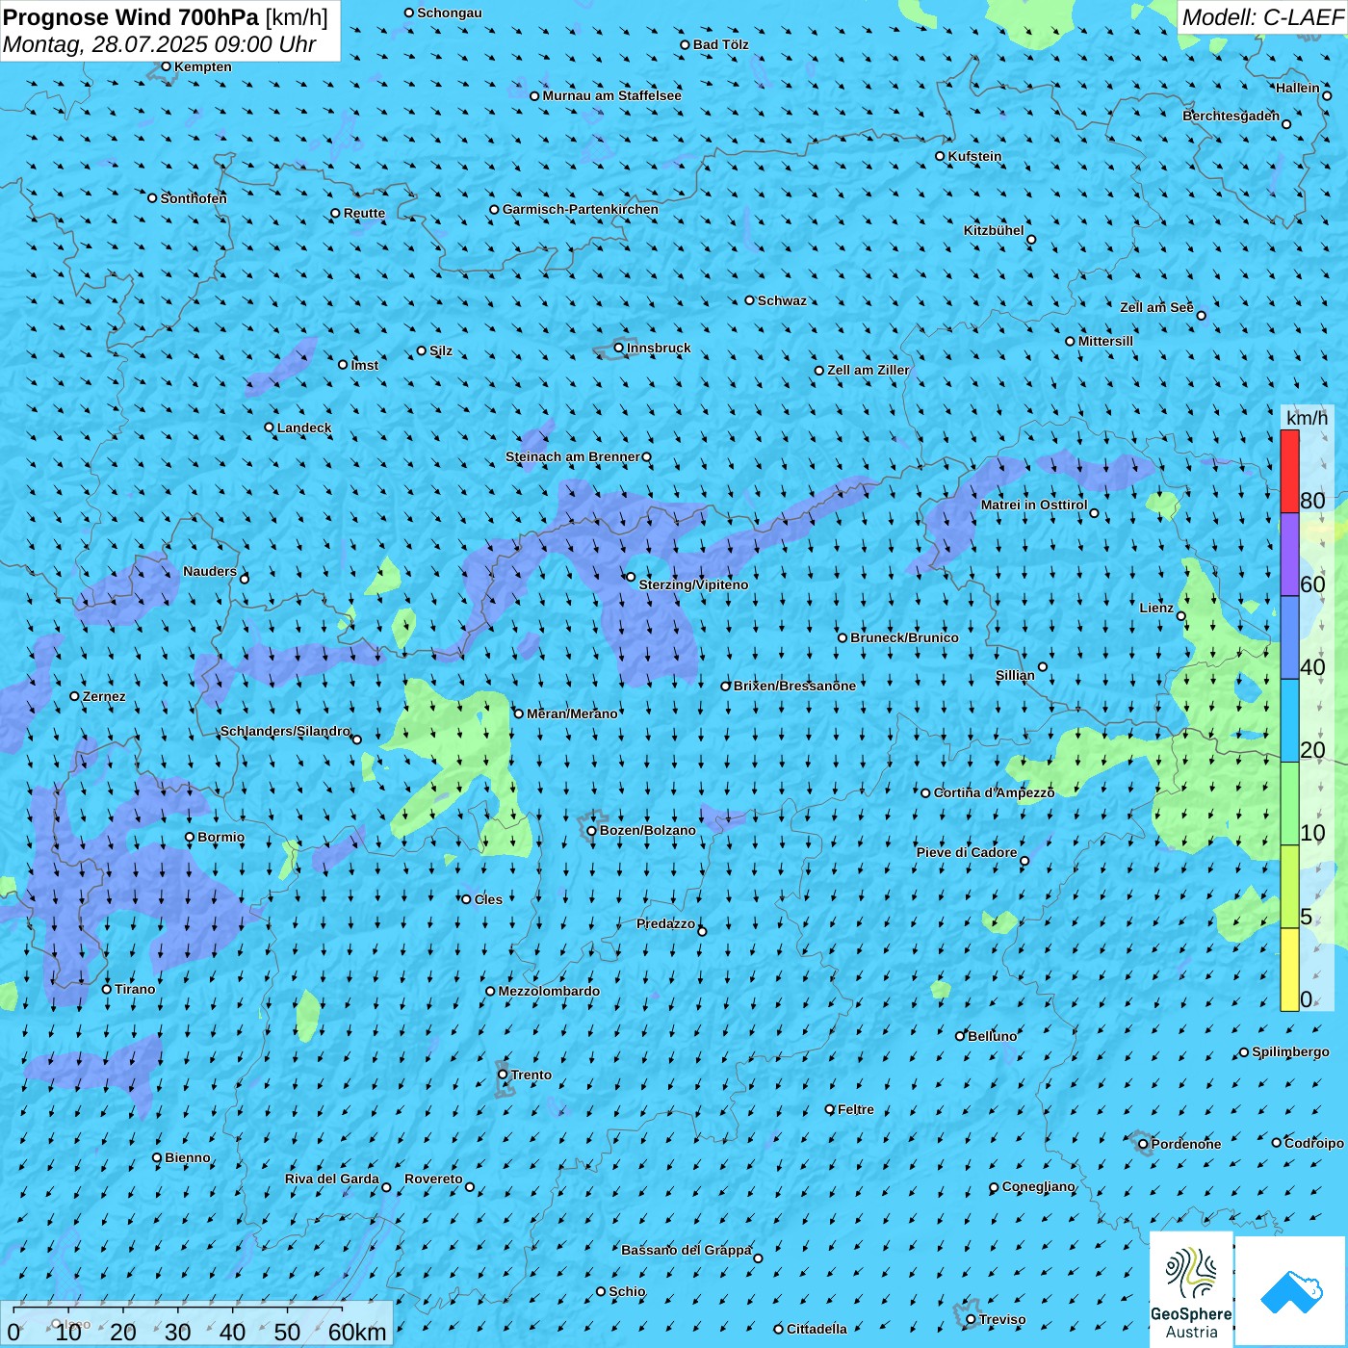Click the Bormio city marker
1348x1348 pixels.
(190, 837)
